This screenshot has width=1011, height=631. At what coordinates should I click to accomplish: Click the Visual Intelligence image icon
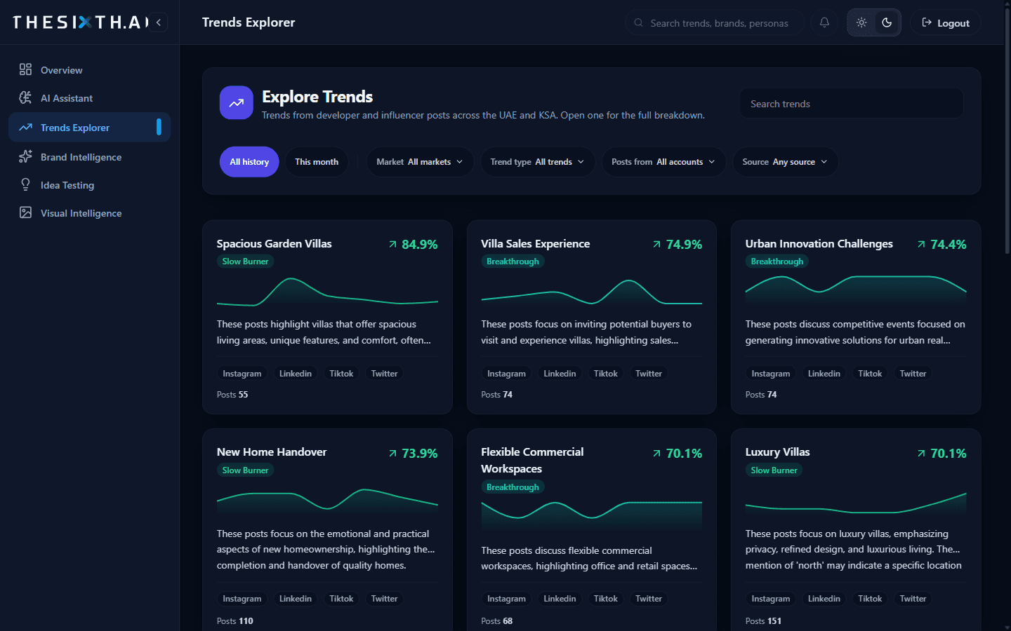pyautogui.click(x=25, y=212)
